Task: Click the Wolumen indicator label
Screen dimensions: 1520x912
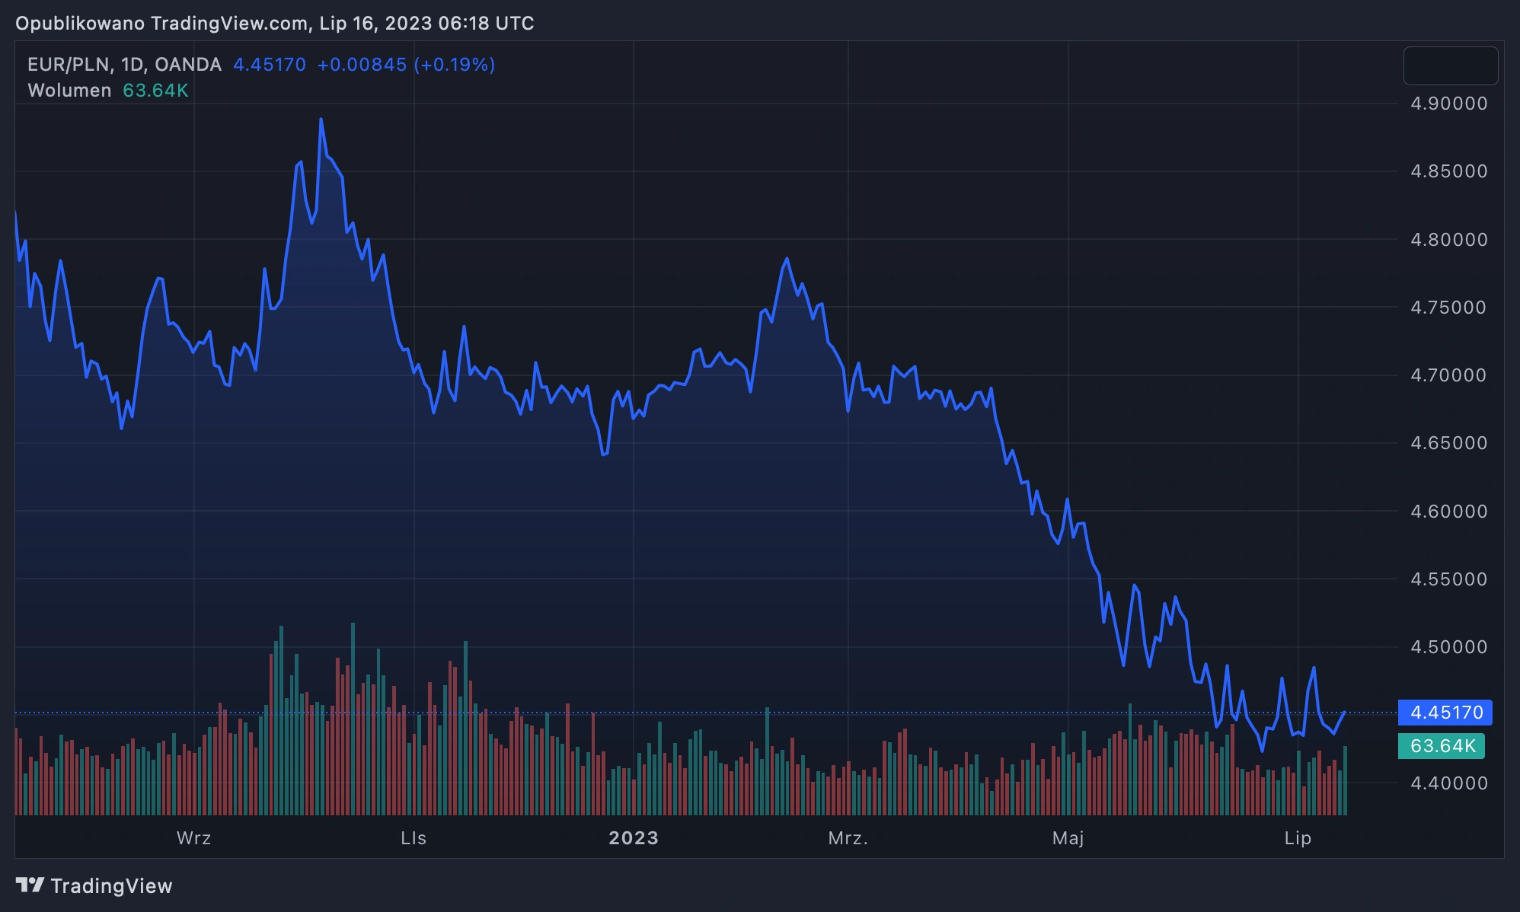Action: [69, 91]
